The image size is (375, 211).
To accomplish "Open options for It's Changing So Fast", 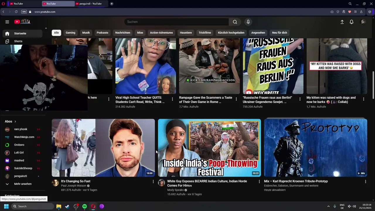I will [153, 182].
